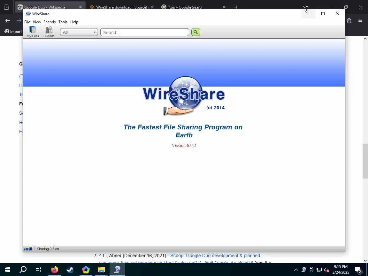The height and width of the screenshot is (276, 368).
Task: Click WireShare tray icon in system tray
Action: 304,269
